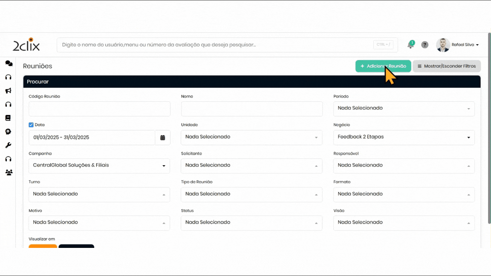
Task: Click the megaphone icon in the sidebar
Action: [x=8, y=91]
